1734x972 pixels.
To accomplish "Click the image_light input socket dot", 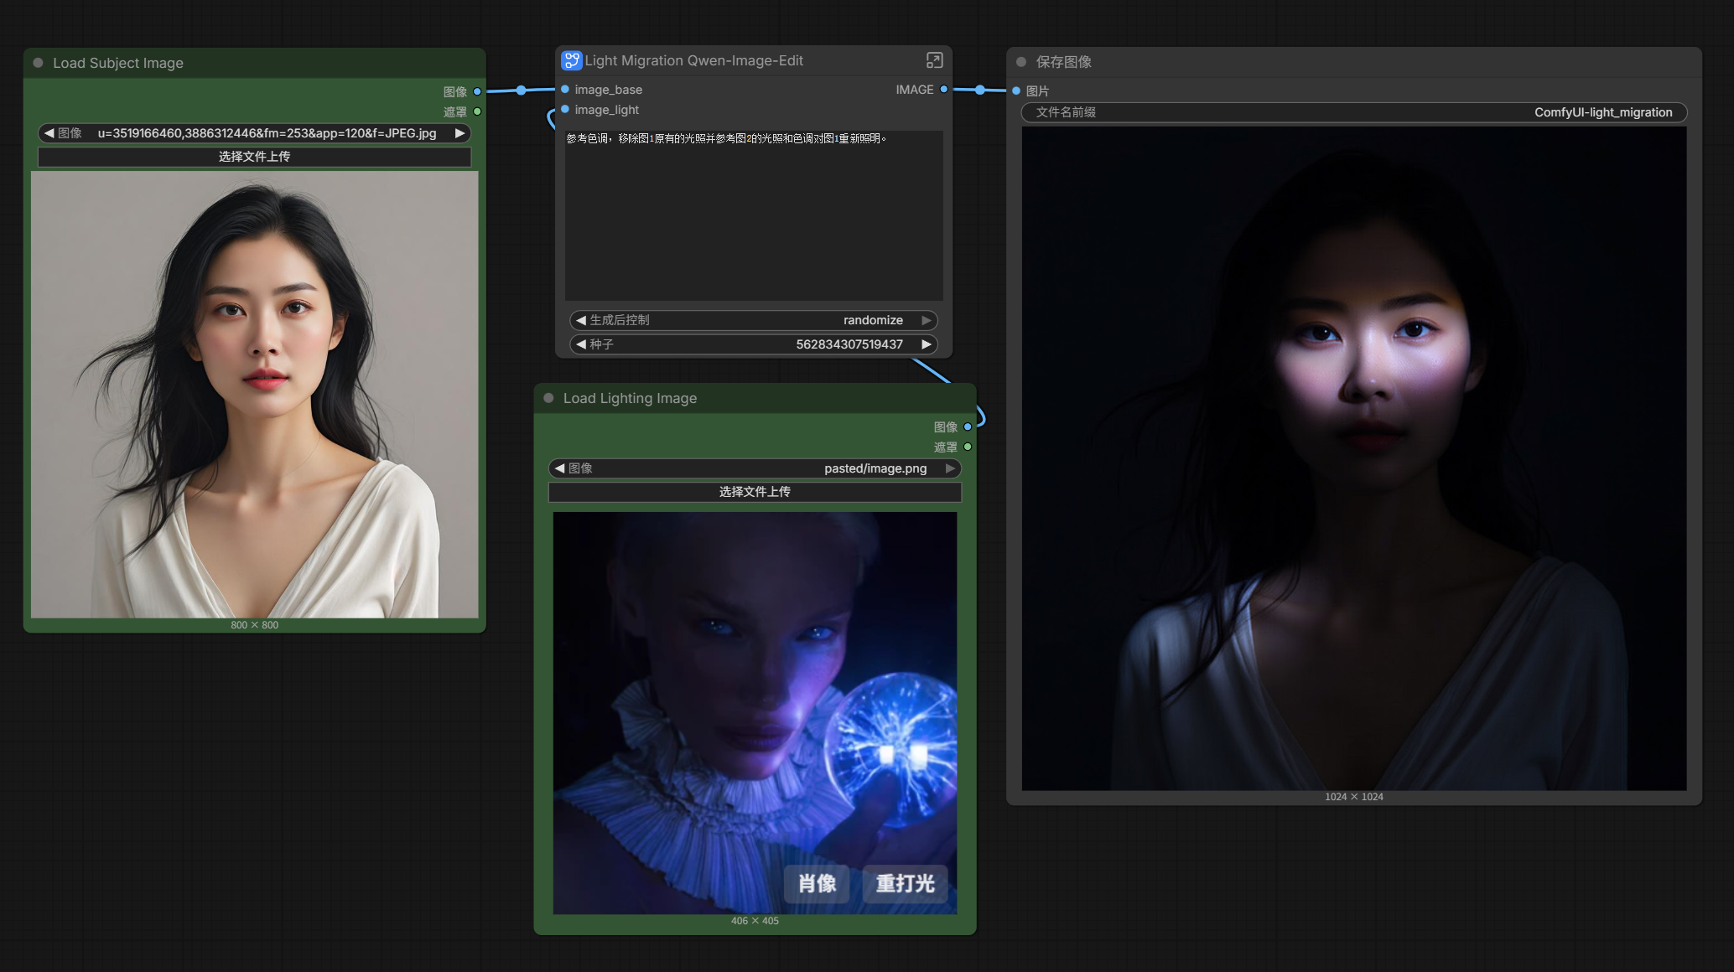I will pos(565,110).
